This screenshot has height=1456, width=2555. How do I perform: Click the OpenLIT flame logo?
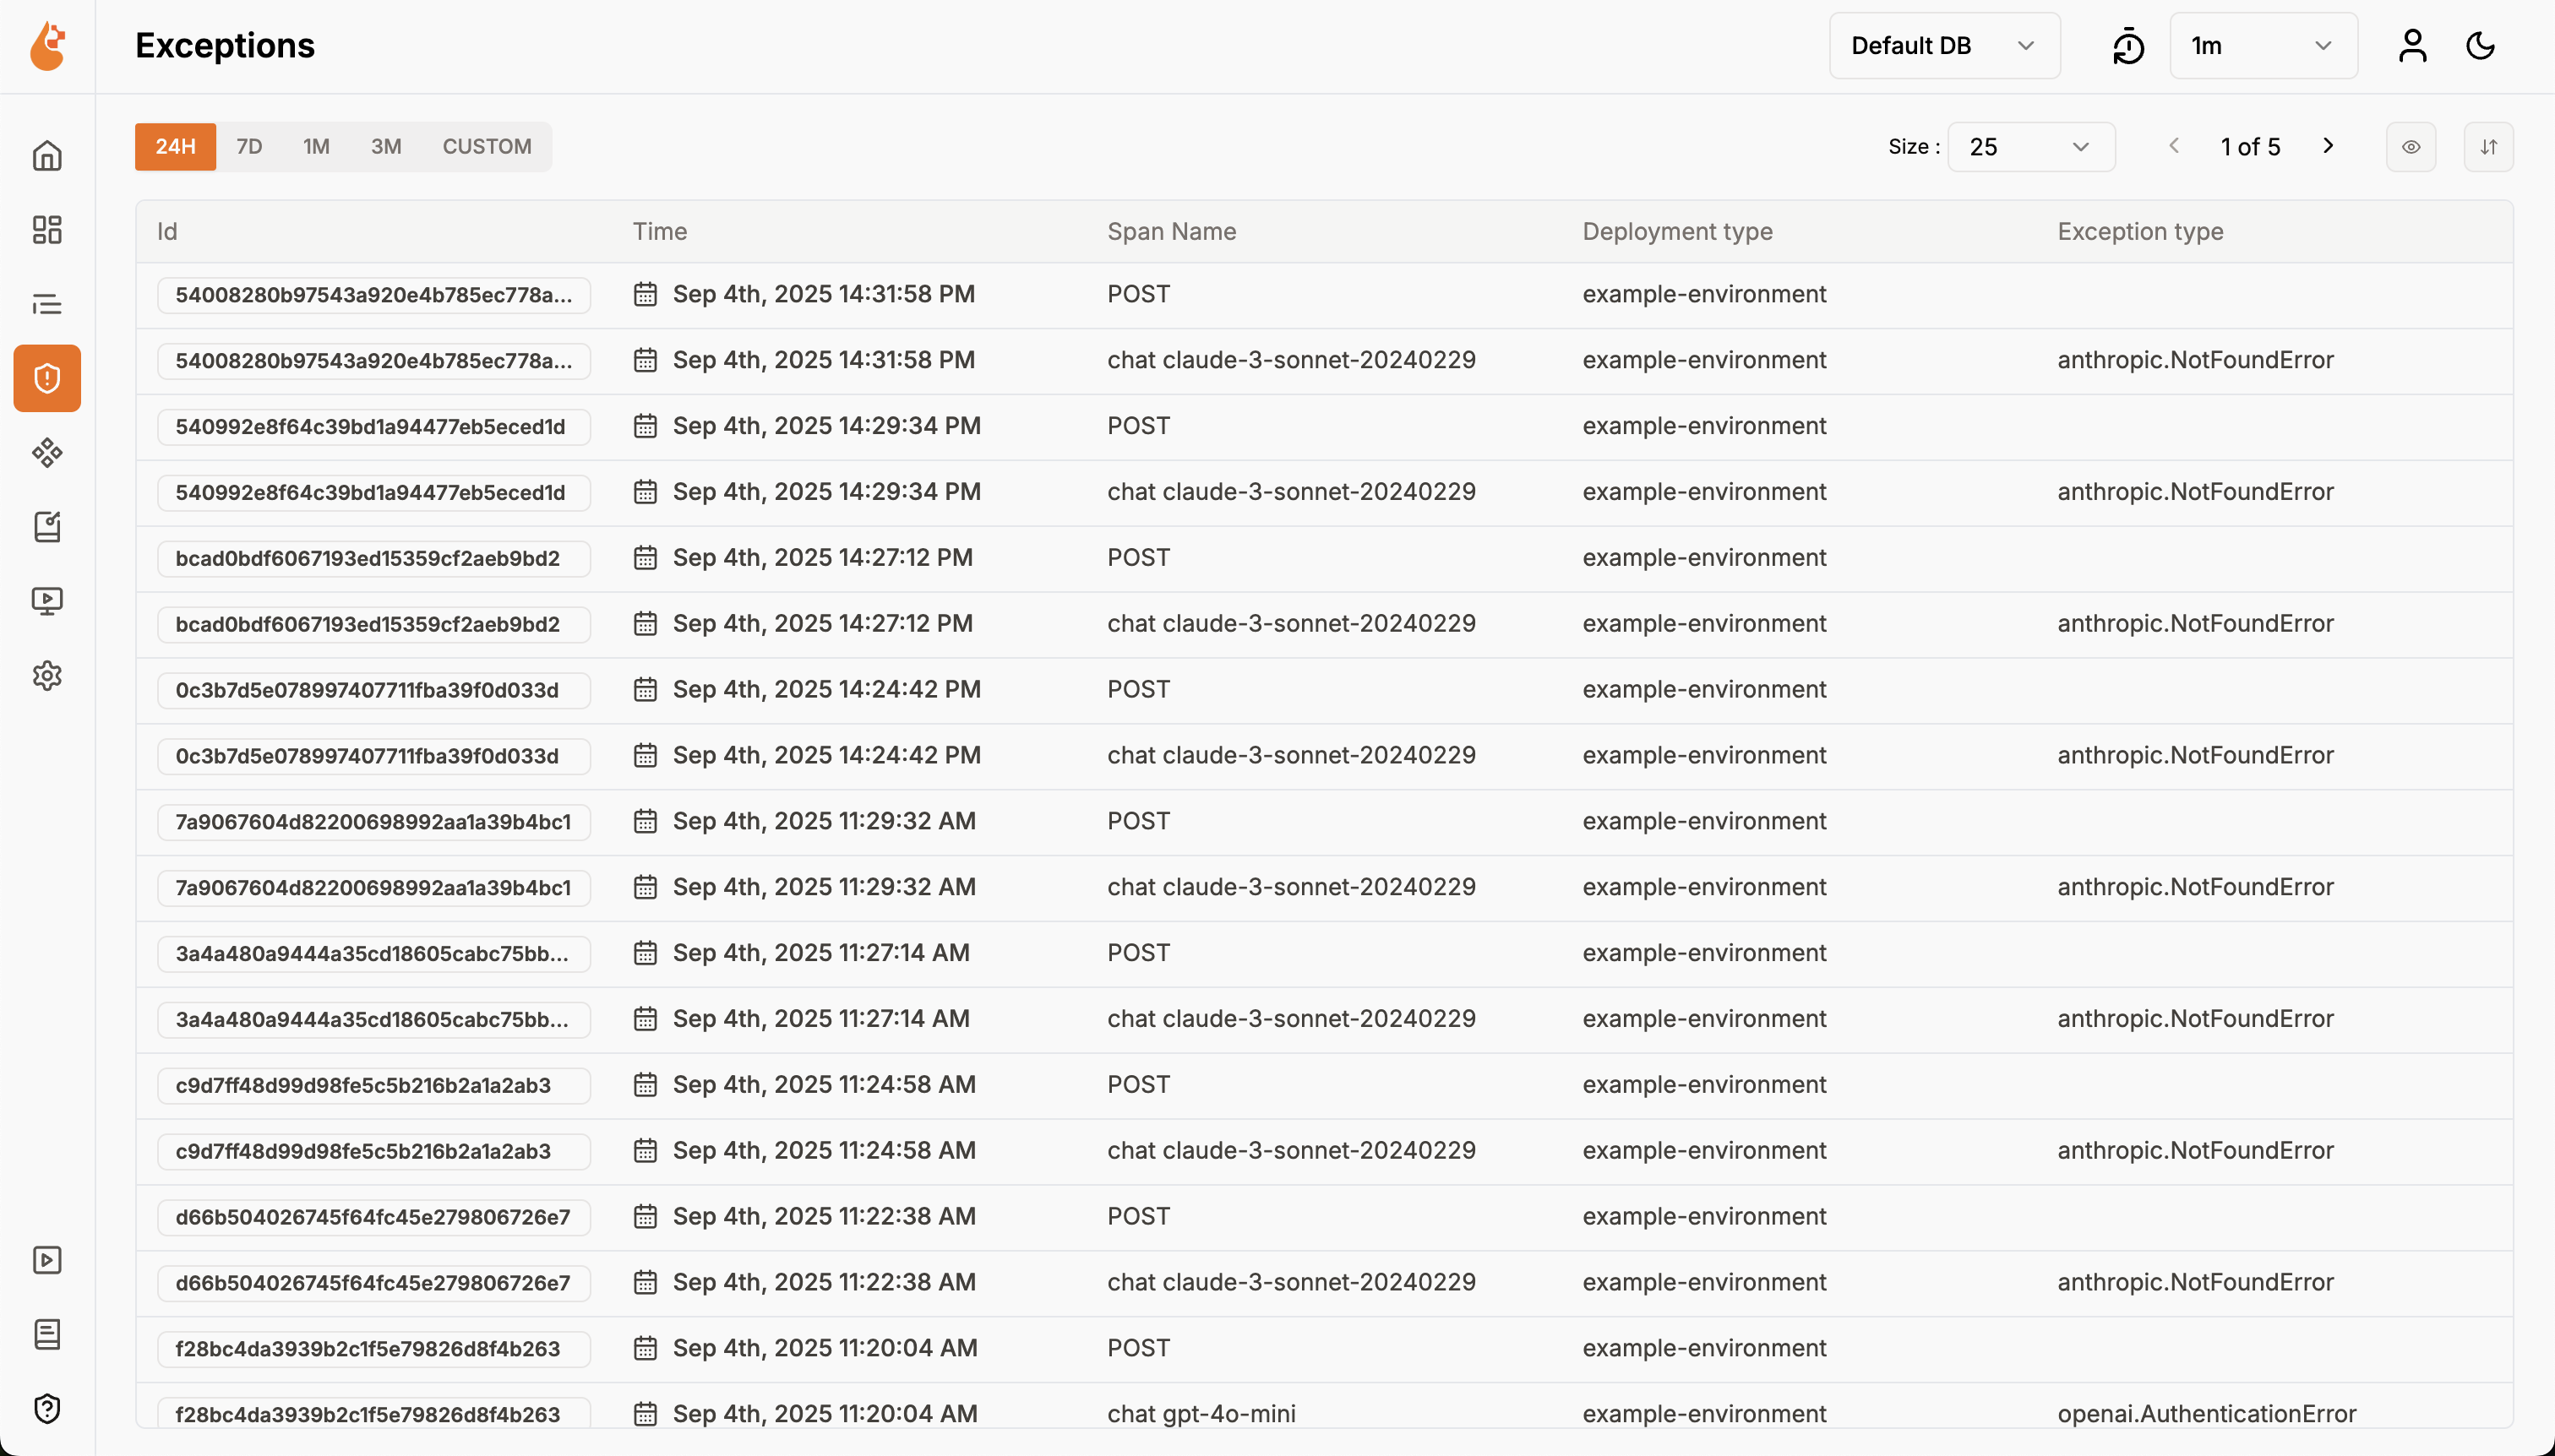pos(47,46)
